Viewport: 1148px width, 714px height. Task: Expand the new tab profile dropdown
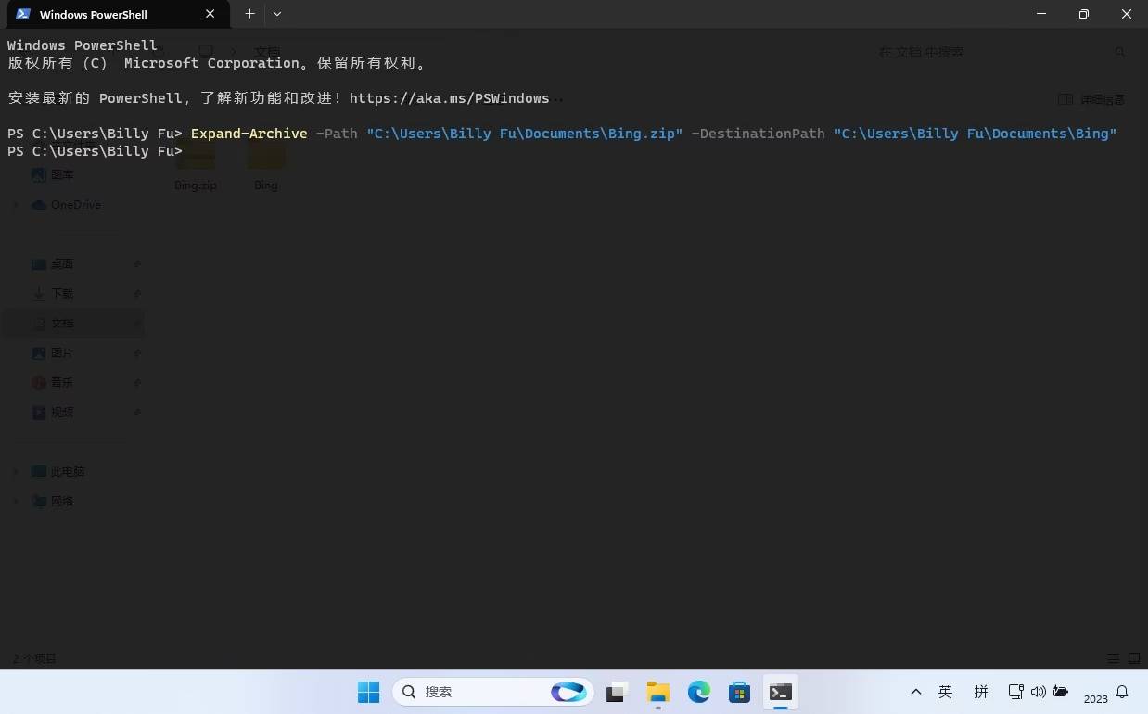[x=277, y=14]
